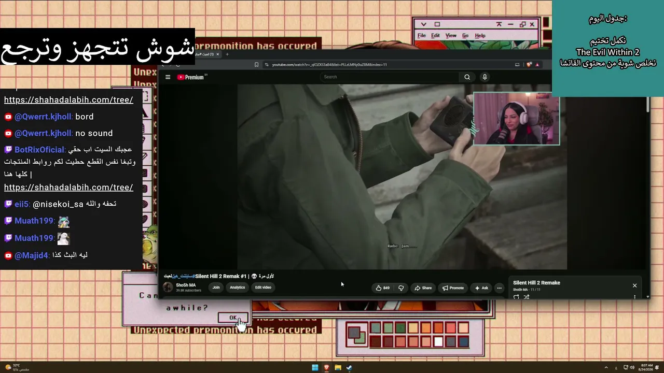Click the foreground/background color indicator in the palette

tap(356, 334)
